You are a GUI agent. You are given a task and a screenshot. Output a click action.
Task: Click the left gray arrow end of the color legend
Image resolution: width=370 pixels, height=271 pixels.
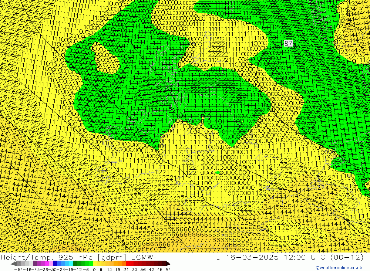pyautogui.click(x=14, y=264)
